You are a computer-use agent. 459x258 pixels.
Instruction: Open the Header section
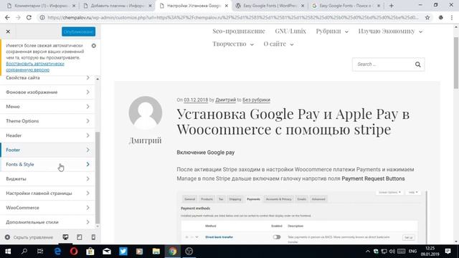tap(47, 135)
